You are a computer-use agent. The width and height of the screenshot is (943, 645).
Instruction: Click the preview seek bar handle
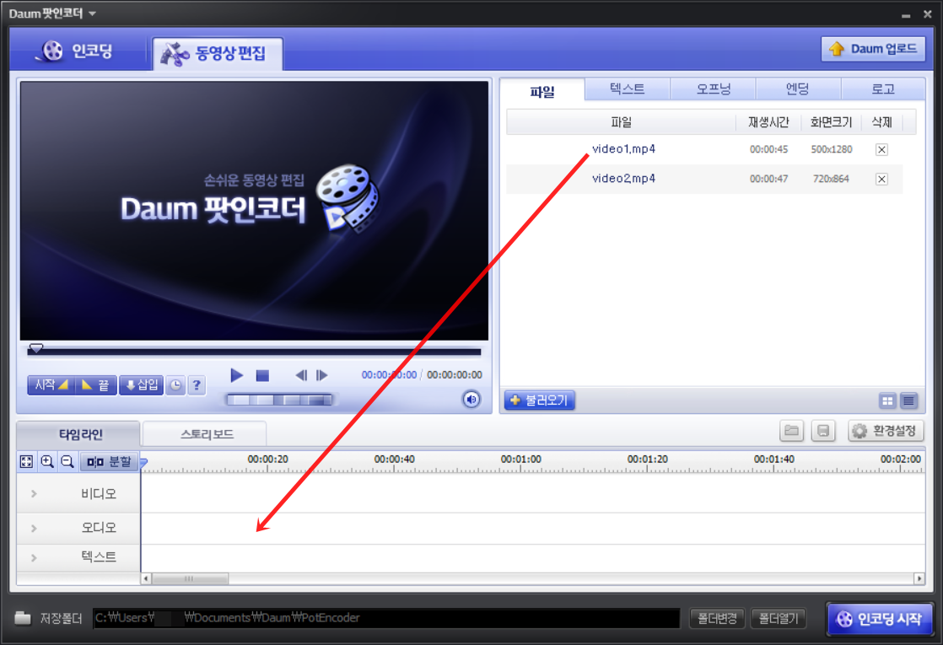pos(36,348)
